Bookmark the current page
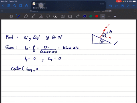 21,6
